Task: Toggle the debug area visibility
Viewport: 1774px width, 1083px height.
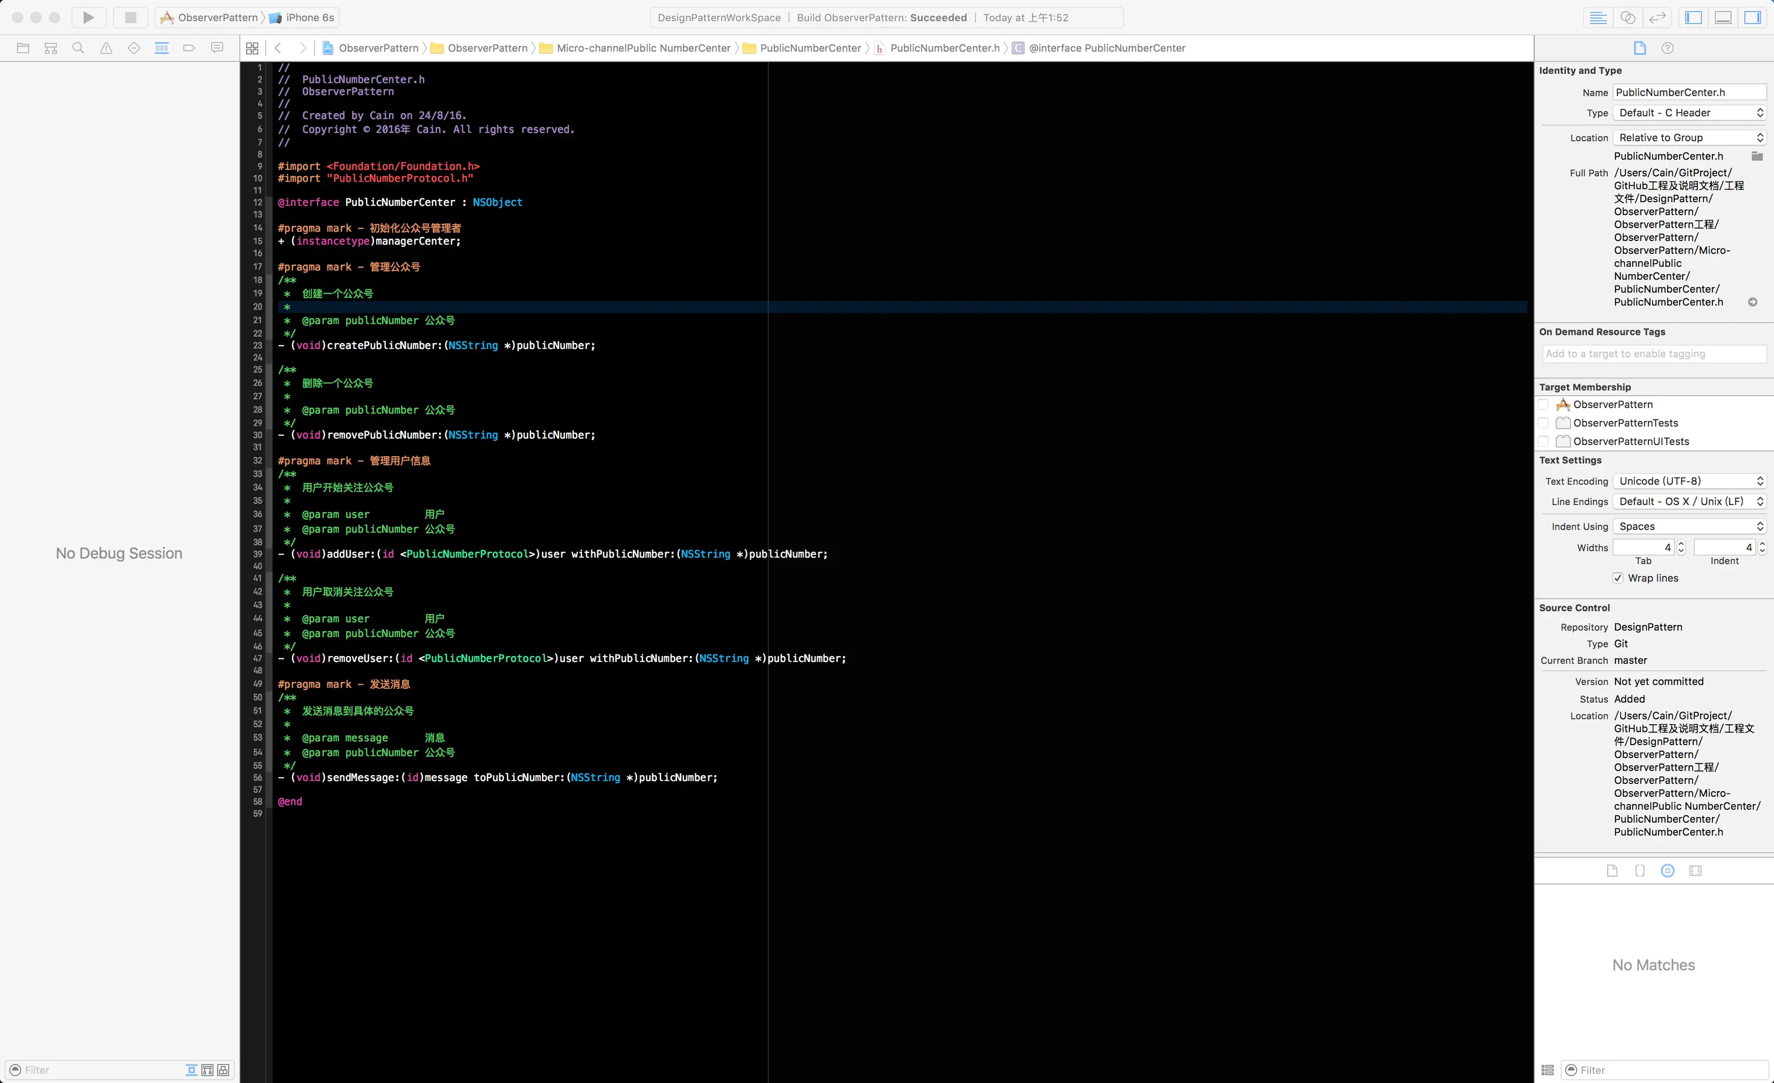Action: [1723, 17]
